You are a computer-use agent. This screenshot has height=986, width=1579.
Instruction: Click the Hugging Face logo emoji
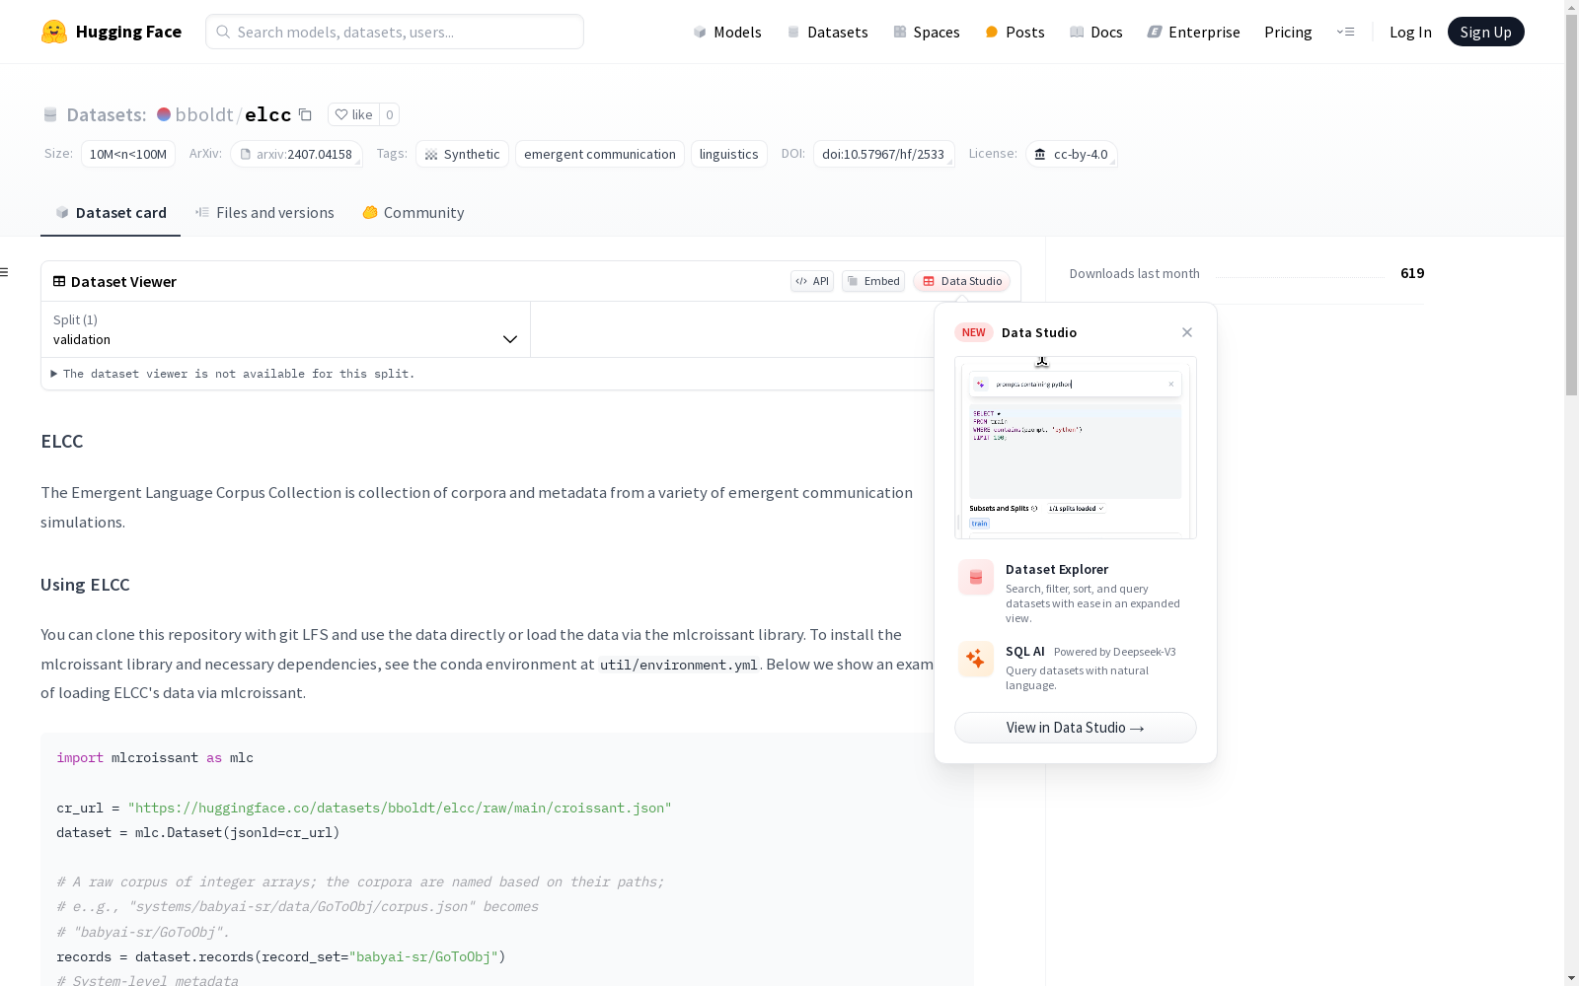click(54, 32)
